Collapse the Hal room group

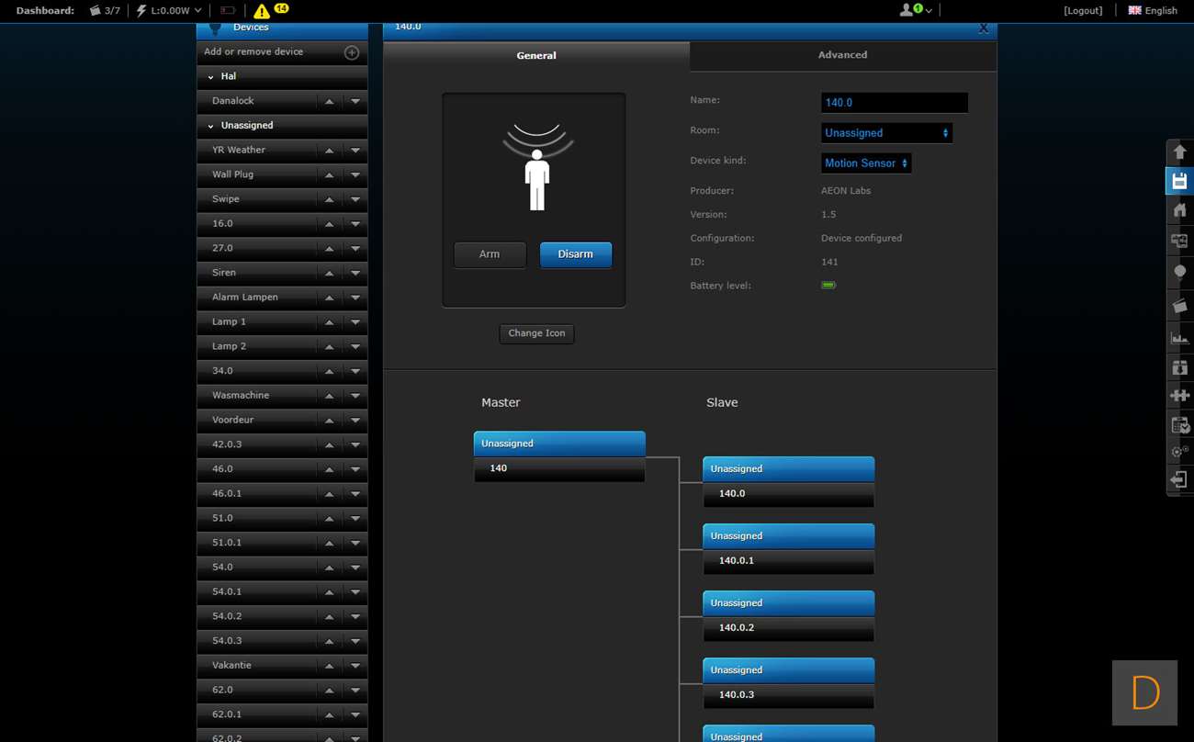point(211,77)
